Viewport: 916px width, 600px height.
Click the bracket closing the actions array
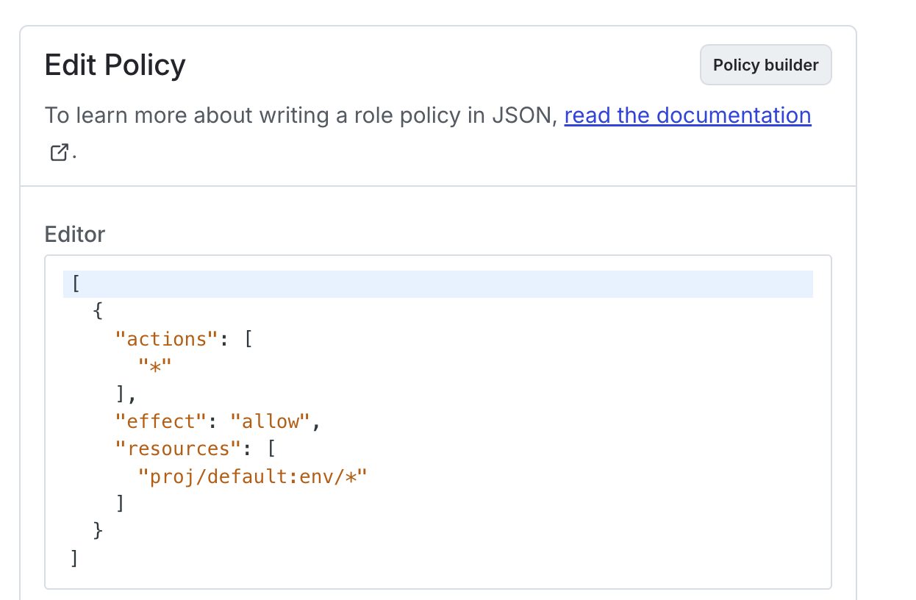pos(121,394)
